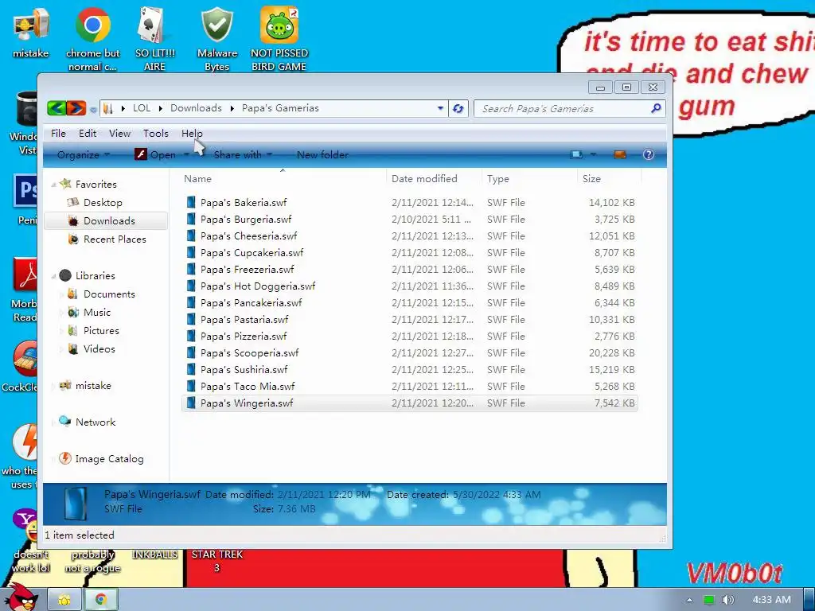
Task: Select Papa's Freezeria.swf file icon
Action: (x=191, y=269)
